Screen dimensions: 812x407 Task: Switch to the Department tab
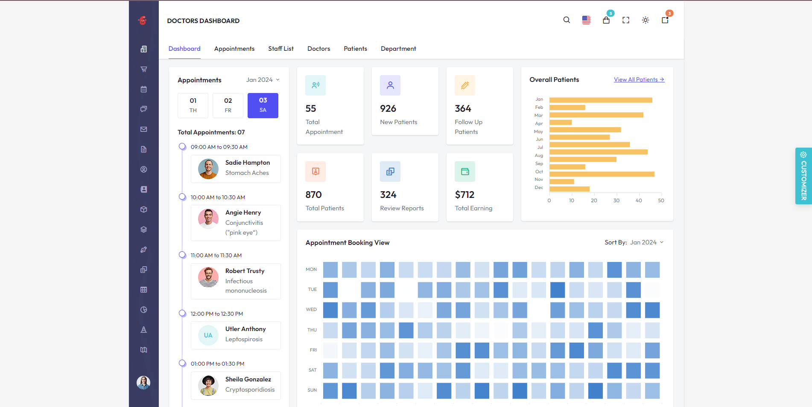click(398, 49)
